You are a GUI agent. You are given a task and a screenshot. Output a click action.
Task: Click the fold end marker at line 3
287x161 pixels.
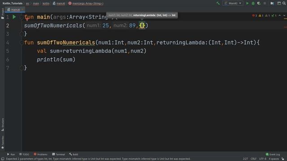pos(22,34)
